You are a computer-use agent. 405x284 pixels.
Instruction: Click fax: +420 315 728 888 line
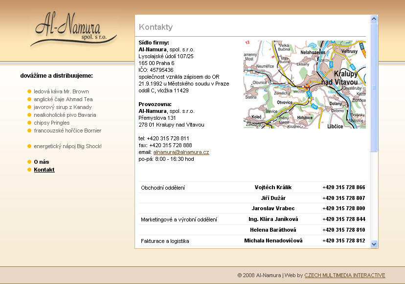pyautogui.click(x=165, y=145)
